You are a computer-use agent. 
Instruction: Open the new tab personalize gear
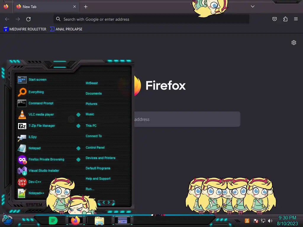(294, 43)
